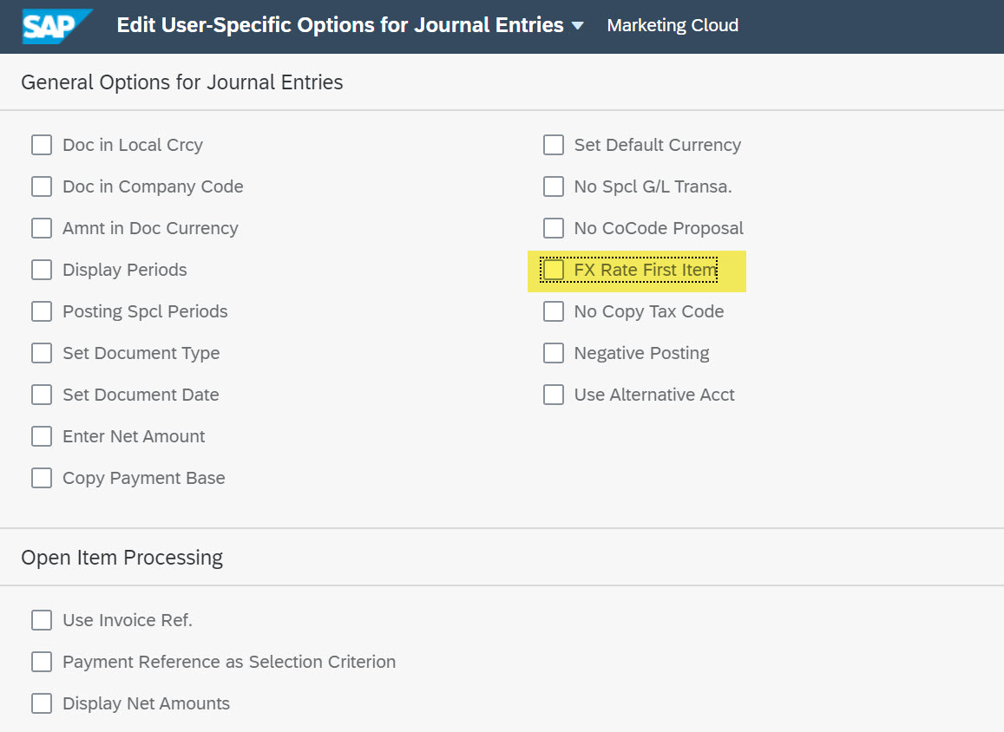This screenshot has height=732, width=1004.
Task: Open the page title dropdown arrow
Action: tap(578, 26)
